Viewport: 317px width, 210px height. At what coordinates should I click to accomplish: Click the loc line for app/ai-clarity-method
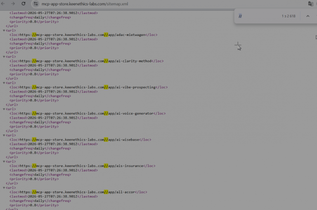coord(86,61)
